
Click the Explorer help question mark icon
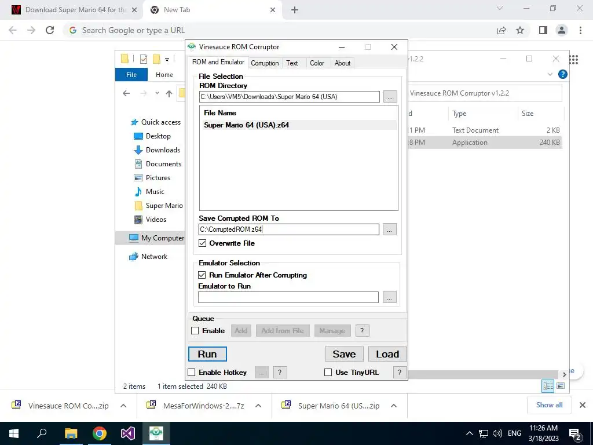562,74
